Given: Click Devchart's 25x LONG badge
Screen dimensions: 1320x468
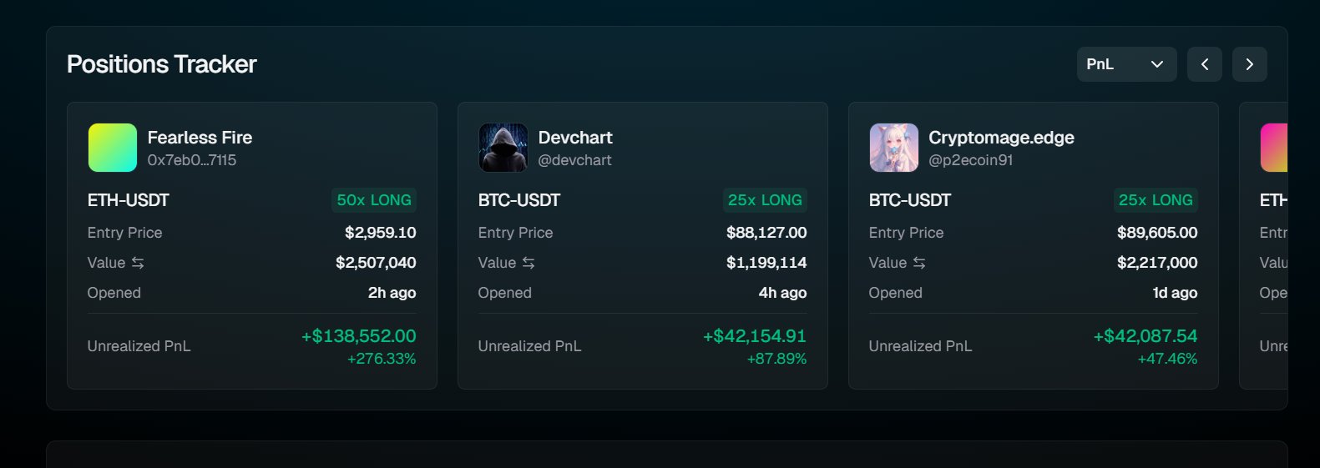Looking at the screenshot, I should tap(765, 200).
